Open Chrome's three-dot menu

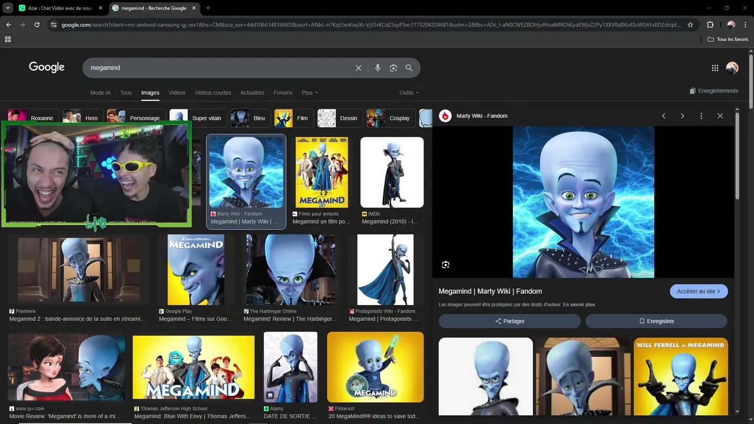click(745, 25)
